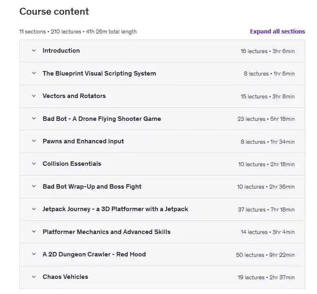Click the chevron beside Vectors and Rotators
The image size is (317, 294).
coord(34,96)
